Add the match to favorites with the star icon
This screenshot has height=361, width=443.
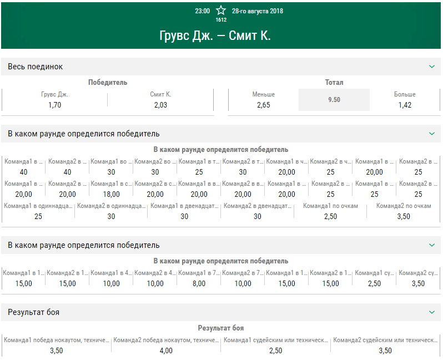[x=221, y=11]
